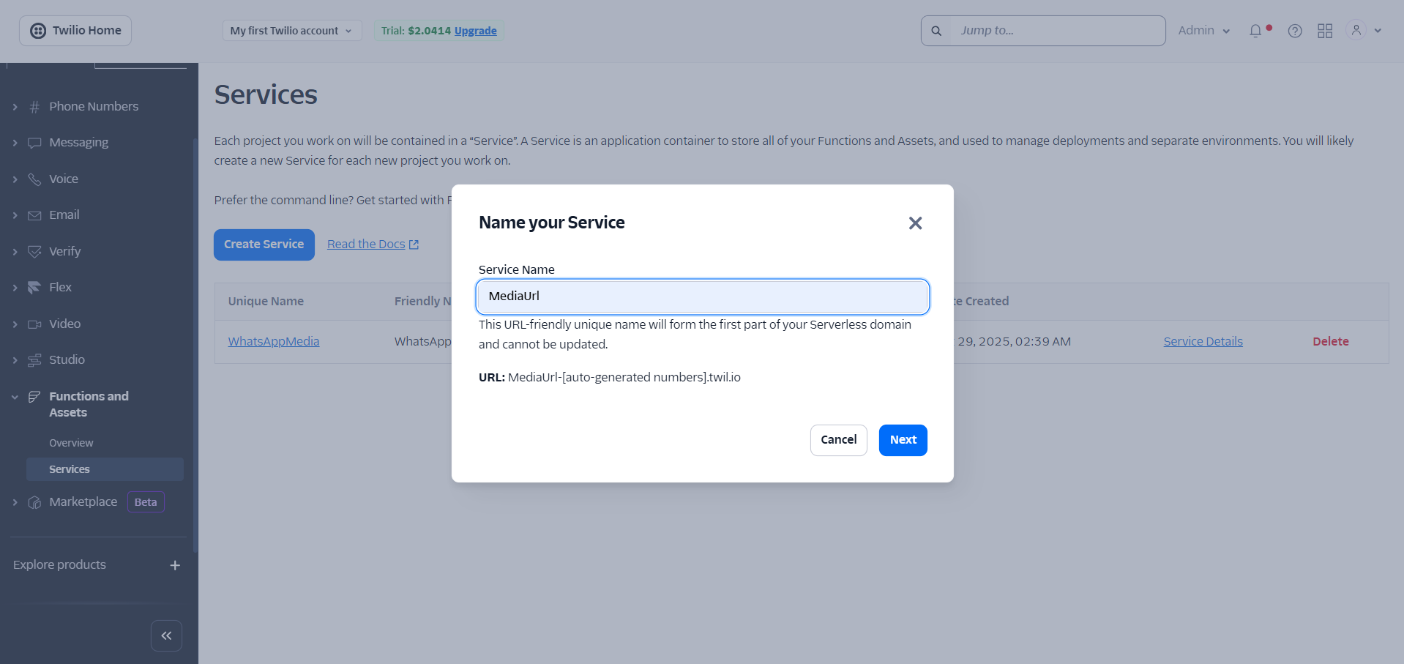
Task: Collapse the sidebar with double-chevron icon
Action: [166, 635]
